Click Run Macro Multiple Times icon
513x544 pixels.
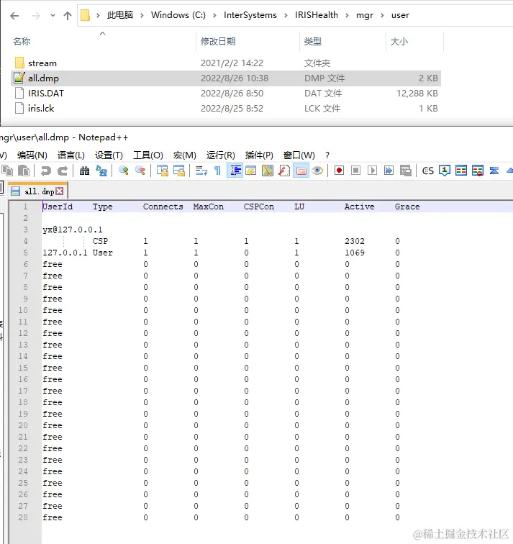(389, 171)
